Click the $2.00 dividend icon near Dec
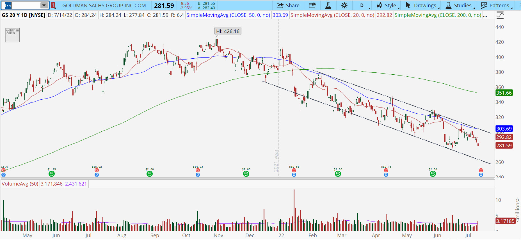The height and width of the screenshot is (240, 521). [x=246, y=174]
